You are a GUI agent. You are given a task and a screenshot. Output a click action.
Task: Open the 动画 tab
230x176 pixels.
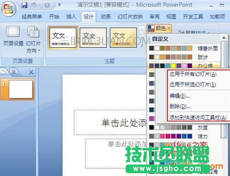coord(106,17)
